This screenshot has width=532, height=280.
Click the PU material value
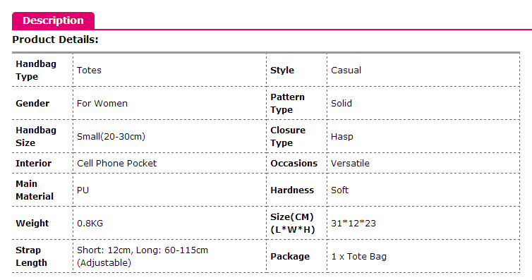point(83,190)
